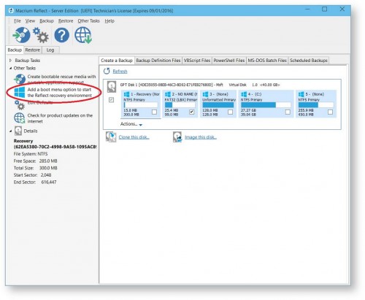The width and height of the screenshot is (365, 300).
Task: Open the Other Tasks menu
Action: point(88,21)
